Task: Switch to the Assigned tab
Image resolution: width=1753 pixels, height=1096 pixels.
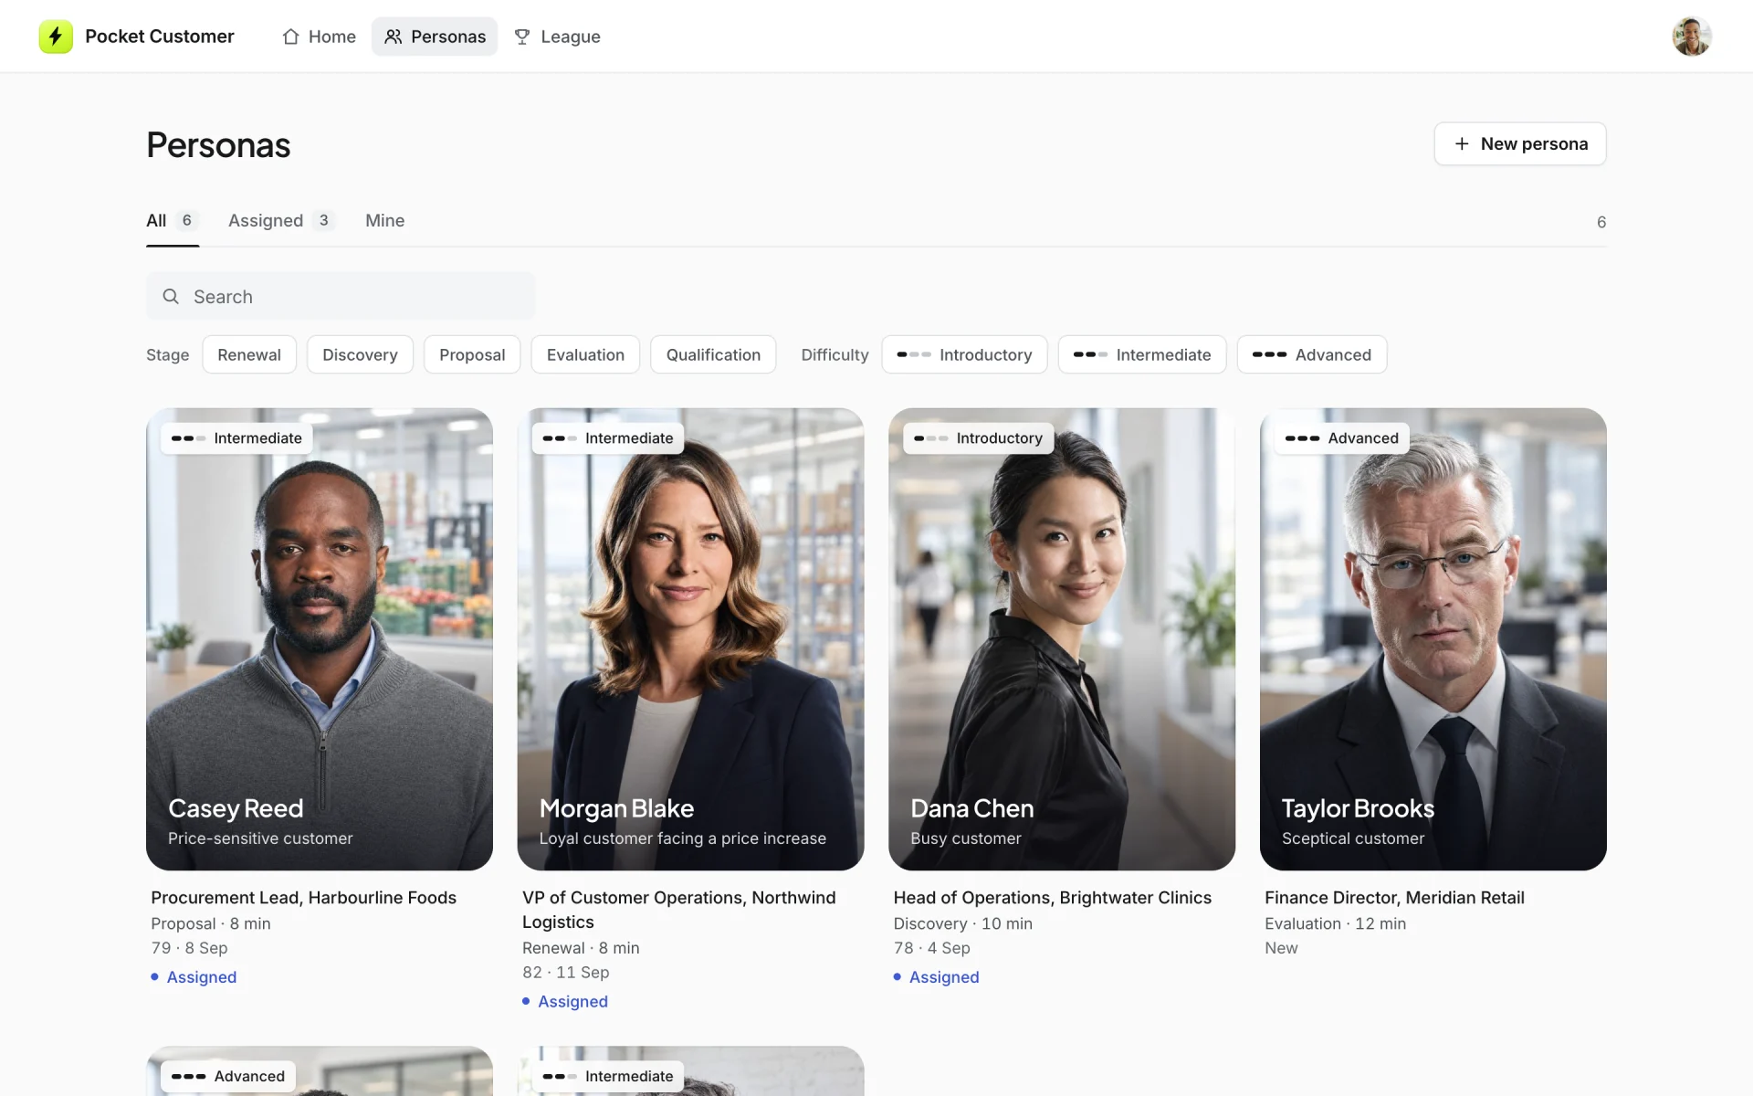Action: pyautogui.click(x=282, y=221)
